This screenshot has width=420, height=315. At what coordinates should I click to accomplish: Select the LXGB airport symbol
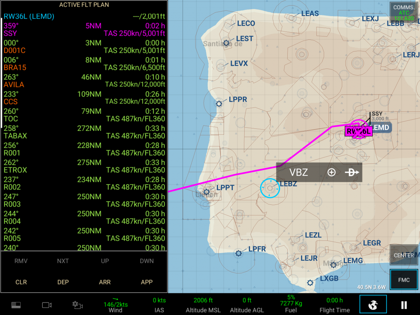pyautogui.click(x=310, y=282)
